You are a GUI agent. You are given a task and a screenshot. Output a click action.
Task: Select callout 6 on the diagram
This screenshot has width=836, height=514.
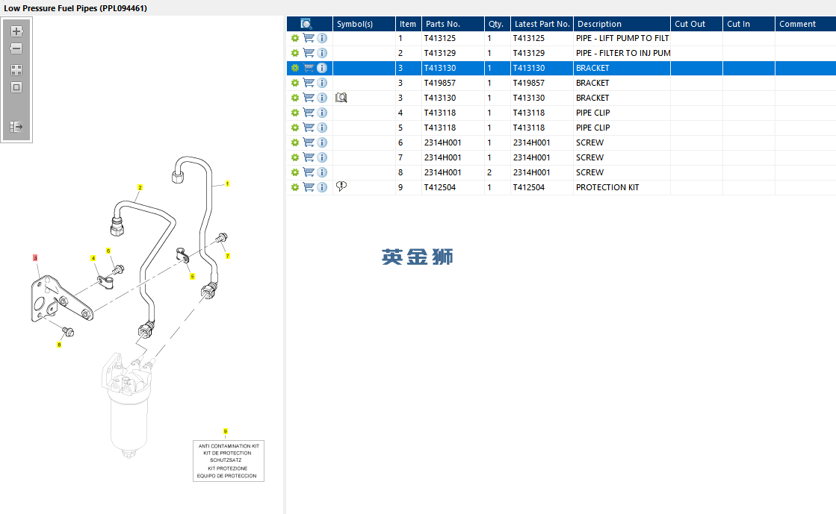108,251
